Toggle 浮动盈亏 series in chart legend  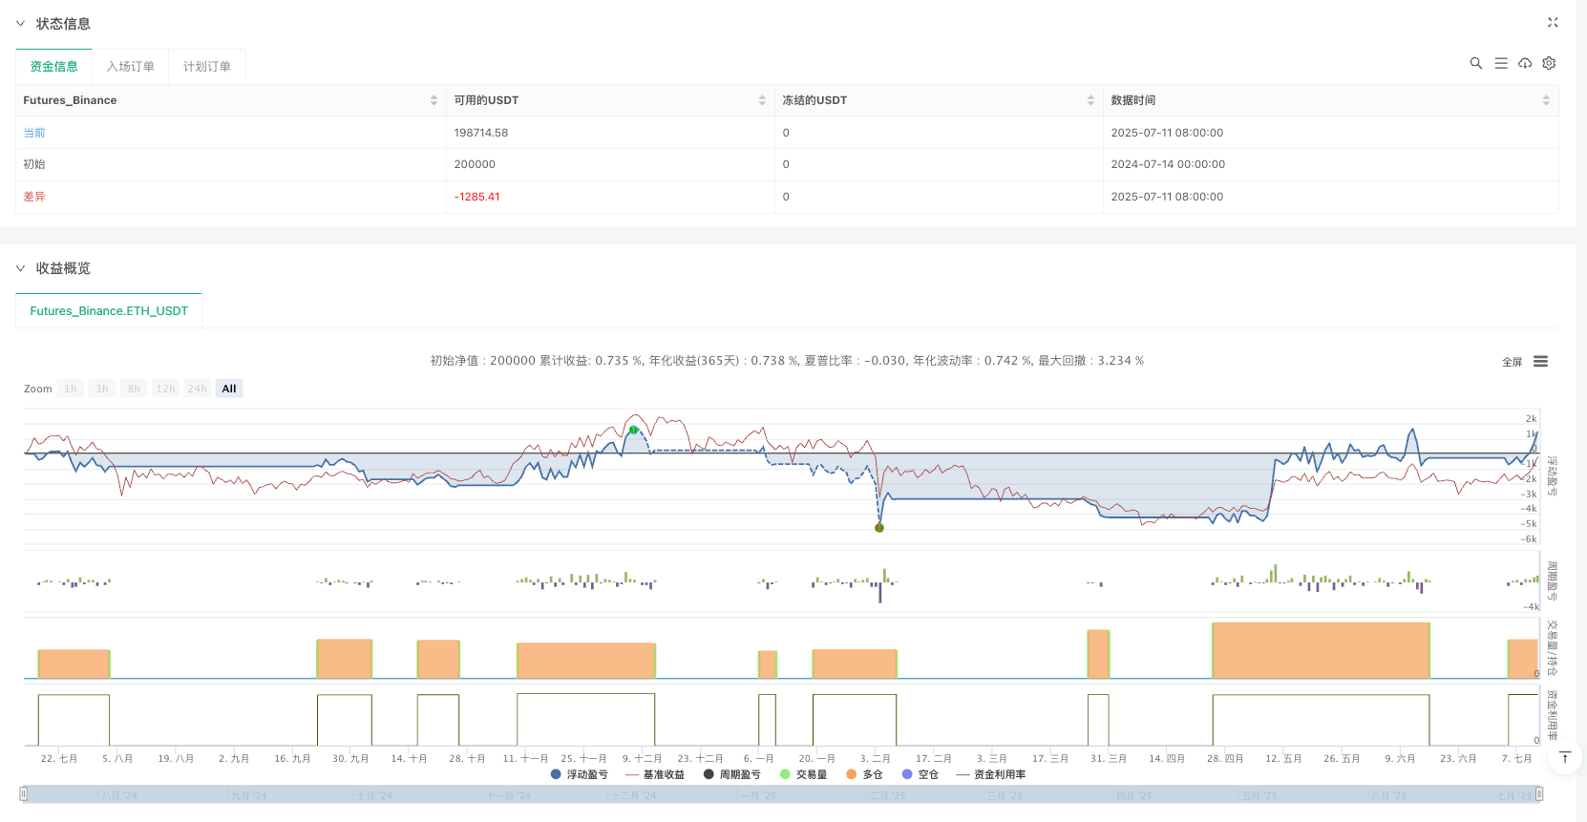tap(579, 774)
